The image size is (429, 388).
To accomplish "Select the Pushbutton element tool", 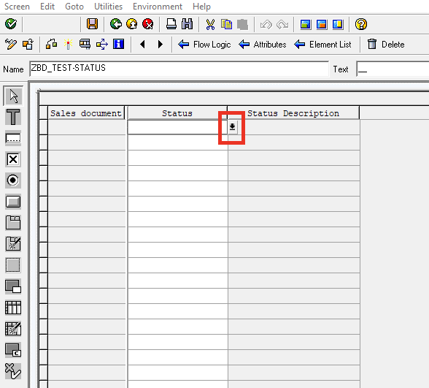I will coord(13,202).
